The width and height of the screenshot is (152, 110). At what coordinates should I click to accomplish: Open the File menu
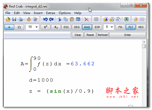point(8,13)
